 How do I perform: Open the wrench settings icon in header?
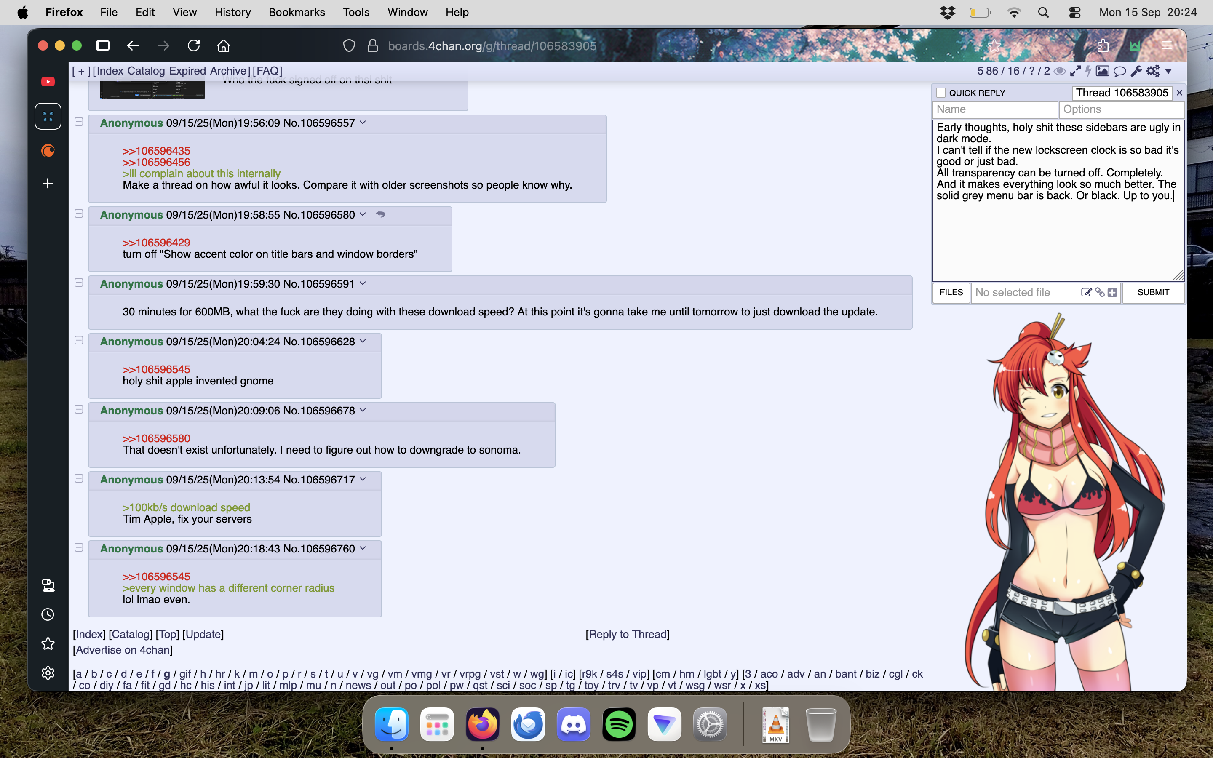tap(1136, 71)
